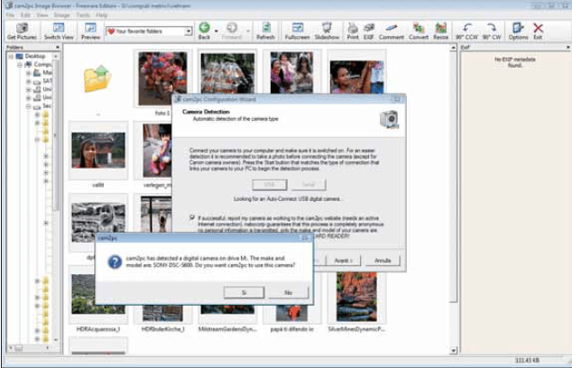Viewport: 572px width, 368px height.
Task: Select the black-and-white child portrait thumbnail
Action: point(98,222)
